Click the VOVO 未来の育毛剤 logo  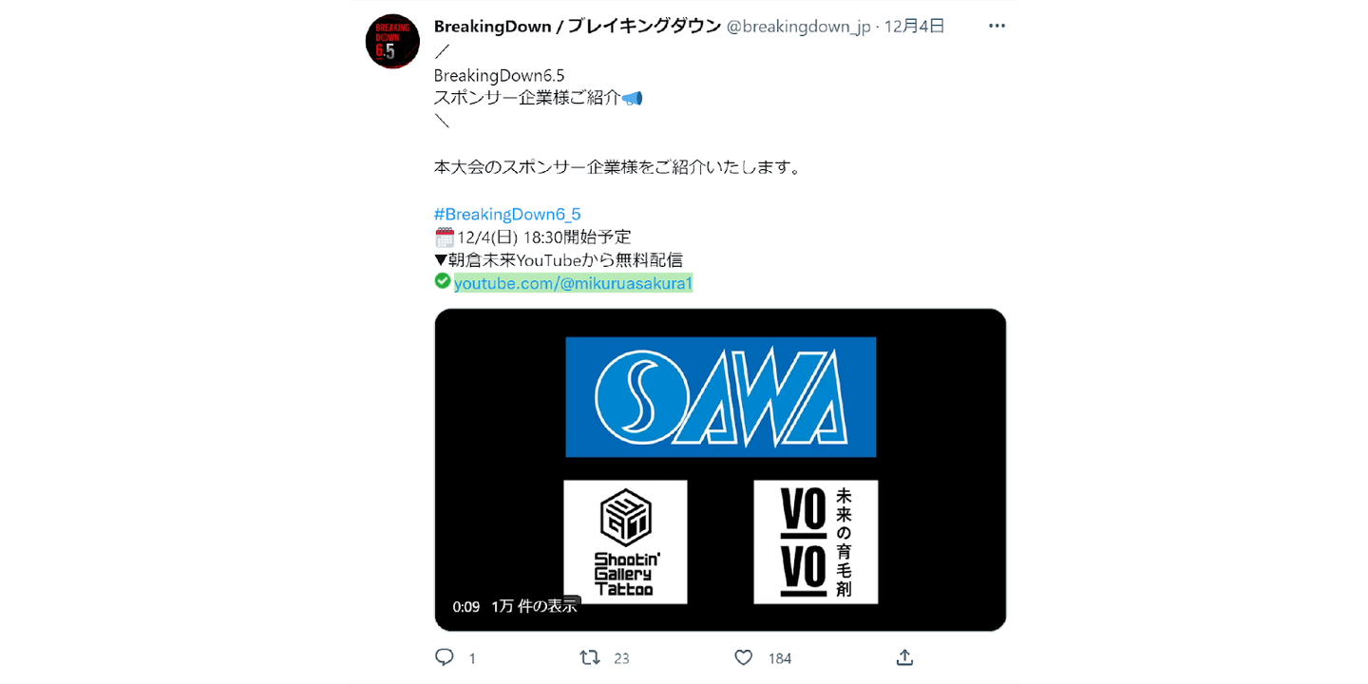816,541
